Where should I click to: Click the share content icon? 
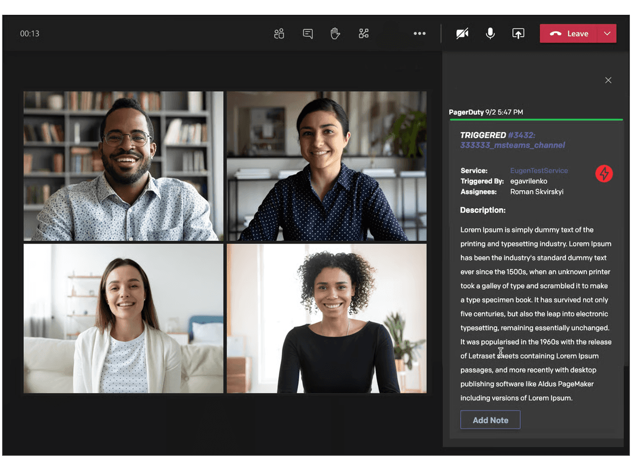(x=518, y=34)
